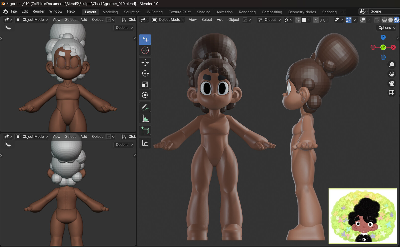Toggle the snap magnet button
This screenshot has width=400, height=247.
(298, 20)
